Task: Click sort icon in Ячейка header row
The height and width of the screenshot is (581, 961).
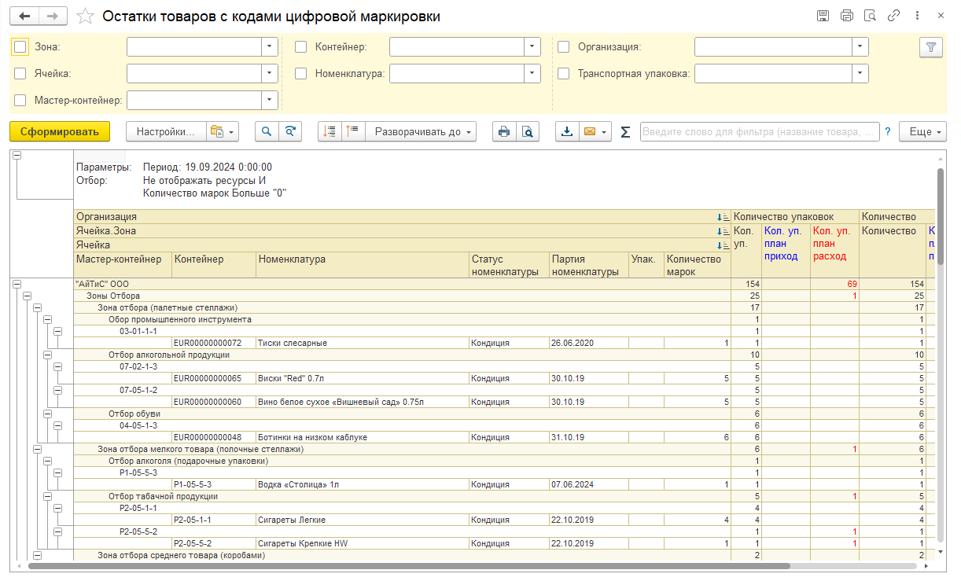Action: [x=724, y=245]
